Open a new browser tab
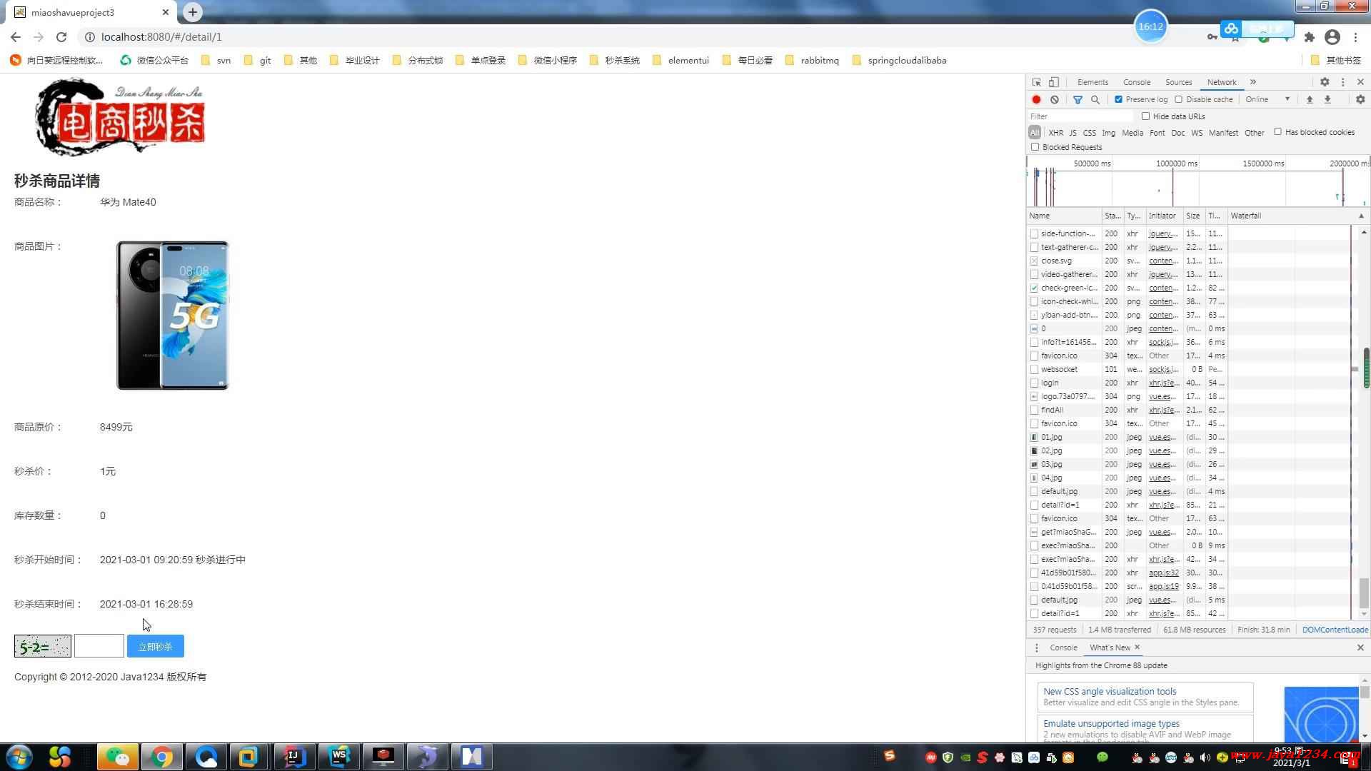 (193, 12)
